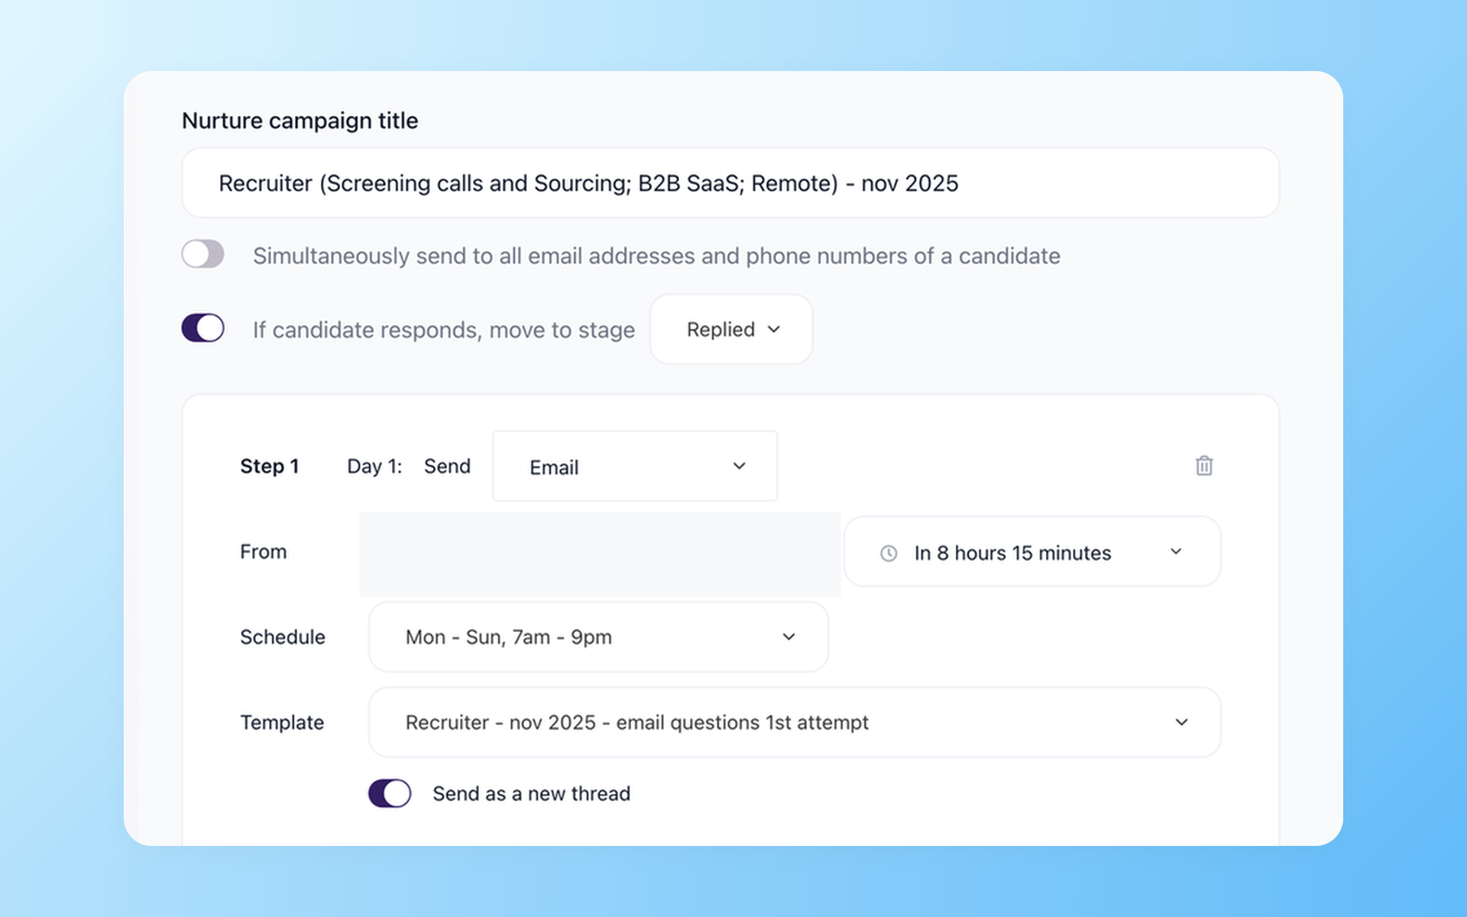Delete Step 1 with the trash icon
This screenshot has width=1467, height=917.
click(1204, 465)
